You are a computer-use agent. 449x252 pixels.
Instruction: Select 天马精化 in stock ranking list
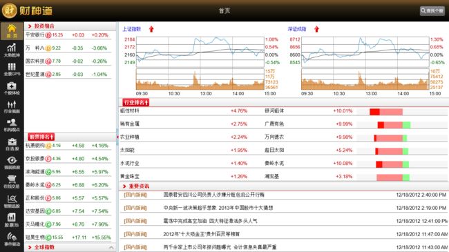point(68,224)
